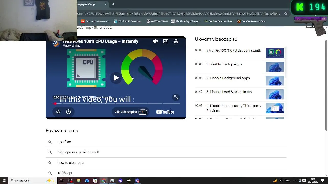Open bookmark 'Windows PC Game Isos...'
Image resolution: width=328 pixels, height=184 pixels.
click(x=128, y=21)
